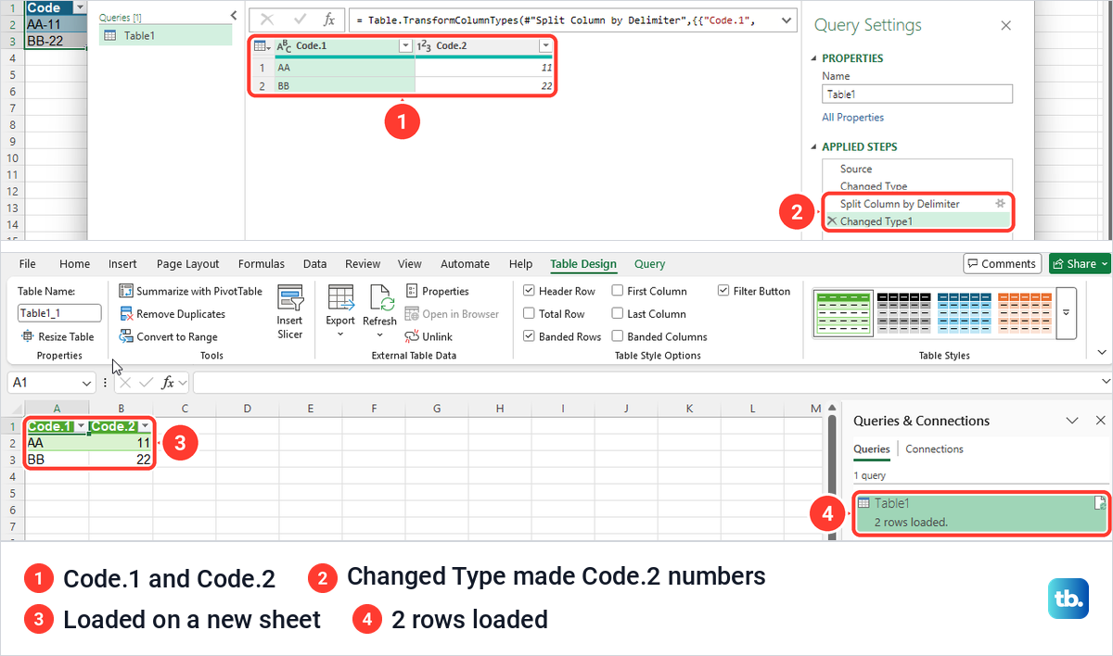Screen dimensions: 1113x656
Task: Click the Refresh icon
Action: (380, 298)
